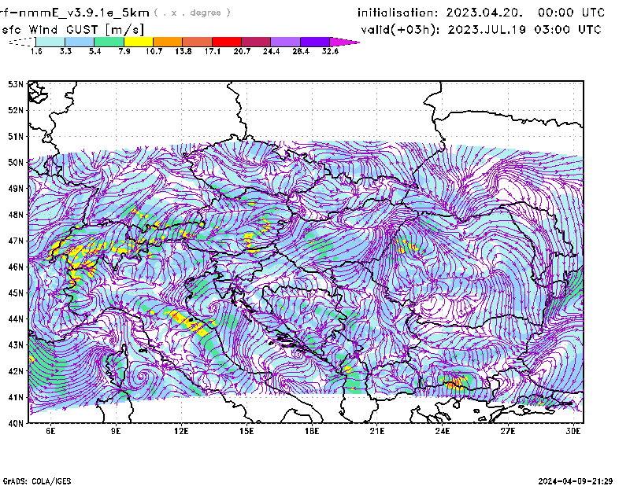630x486 pixels.
Task: Click the green legend swatch
Action: pos(109,42)
